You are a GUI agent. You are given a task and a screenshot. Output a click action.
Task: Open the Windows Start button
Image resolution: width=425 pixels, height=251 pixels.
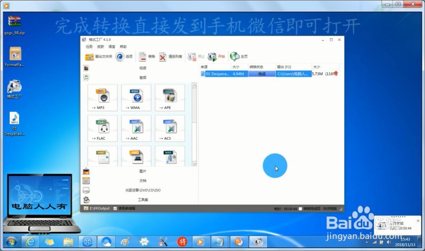(11, 242)
